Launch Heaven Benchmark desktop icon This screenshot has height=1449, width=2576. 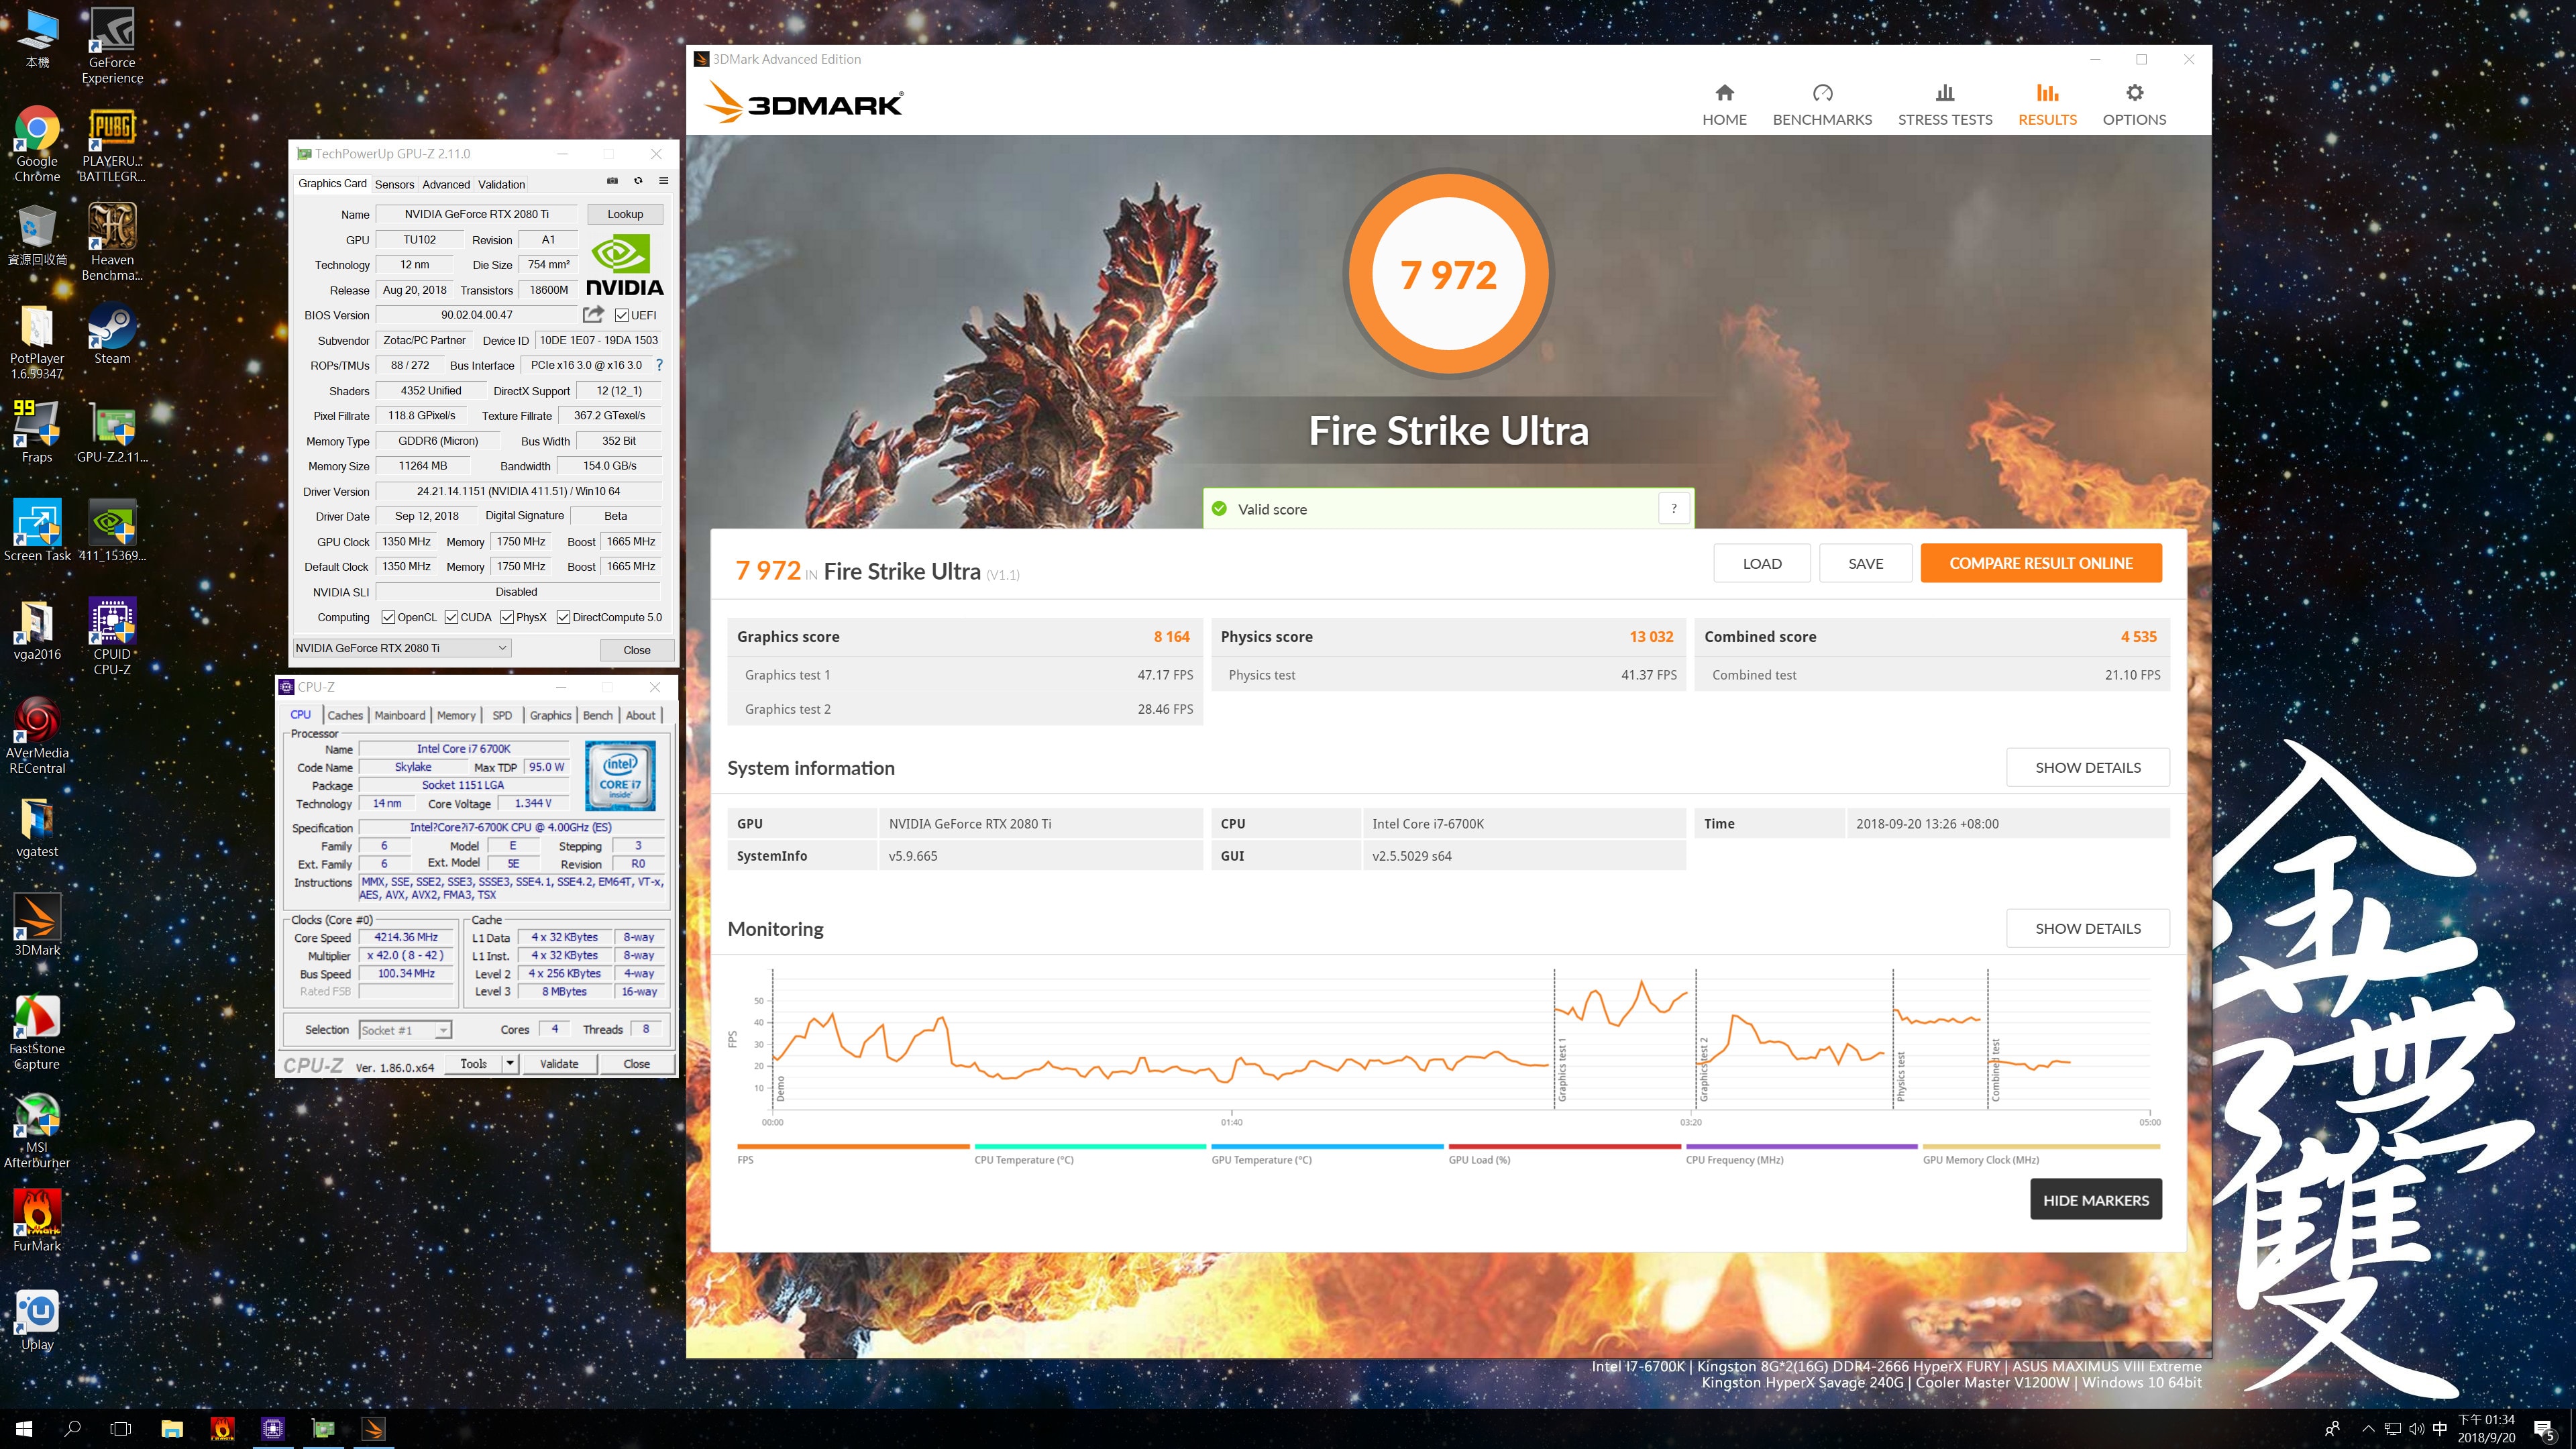112,242
